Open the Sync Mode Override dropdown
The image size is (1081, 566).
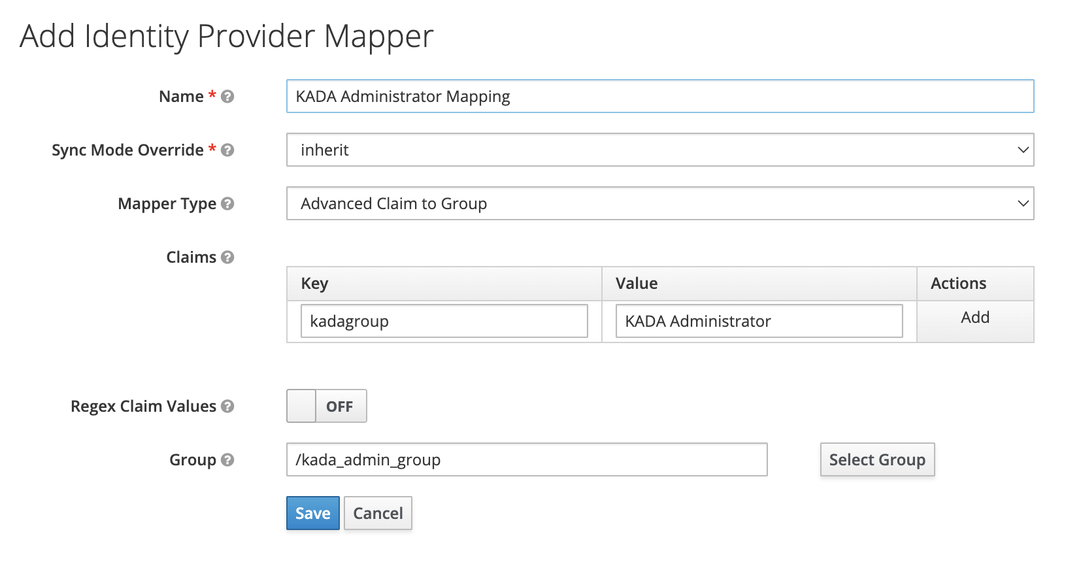659,150
